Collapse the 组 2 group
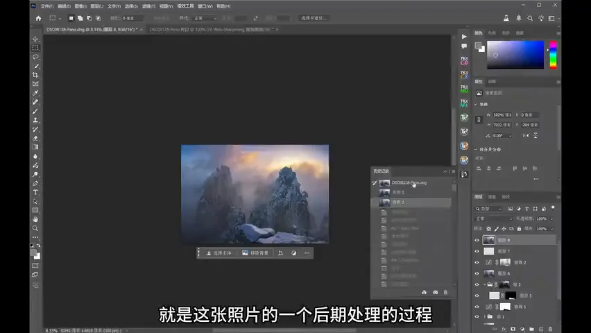The height and width of the screenshot is (333, 591). [485, 284]
